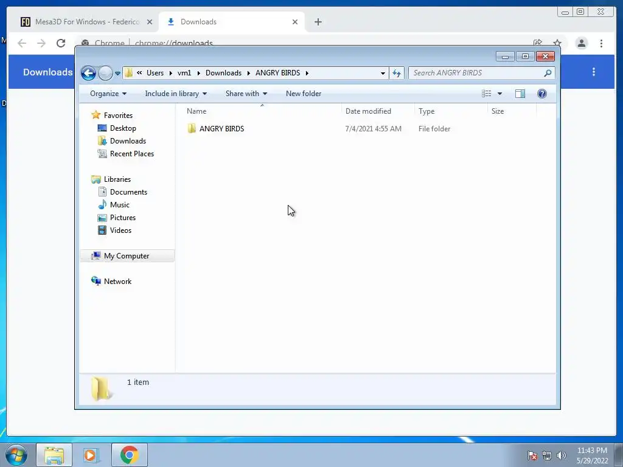
Task: Click the refresh button next to address bar
Action: [397, 73]
